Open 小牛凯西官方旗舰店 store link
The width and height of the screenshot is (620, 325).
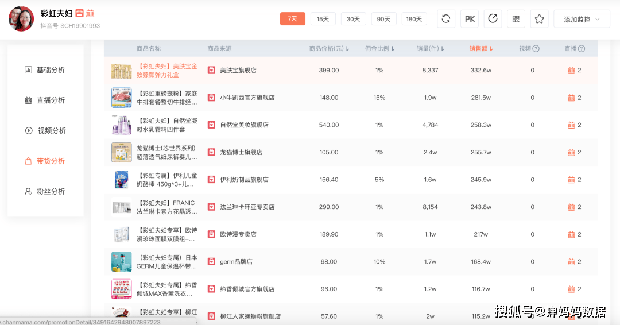[247, 98]
